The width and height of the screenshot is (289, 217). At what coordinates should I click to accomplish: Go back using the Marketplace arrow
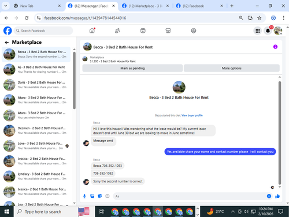(7, 42)
